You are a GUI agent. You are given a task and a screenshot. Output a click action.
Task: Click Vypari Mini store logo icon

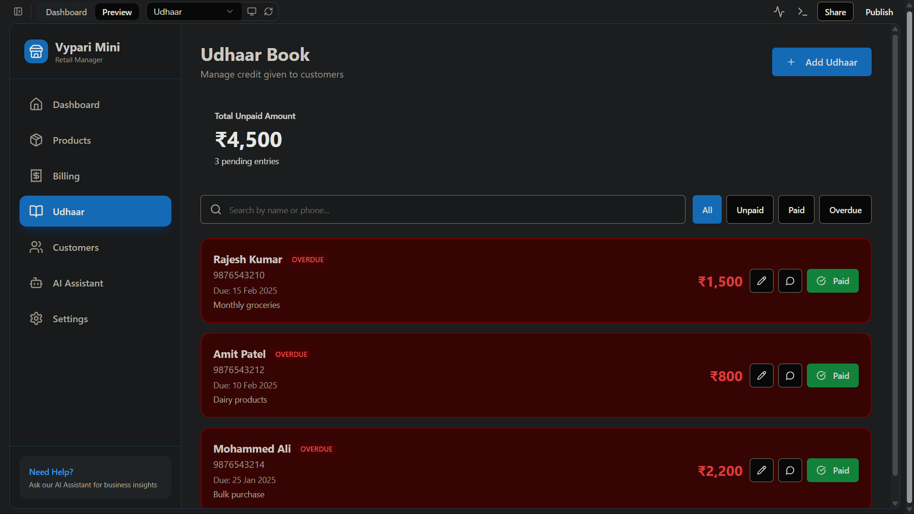coord(36,51)
